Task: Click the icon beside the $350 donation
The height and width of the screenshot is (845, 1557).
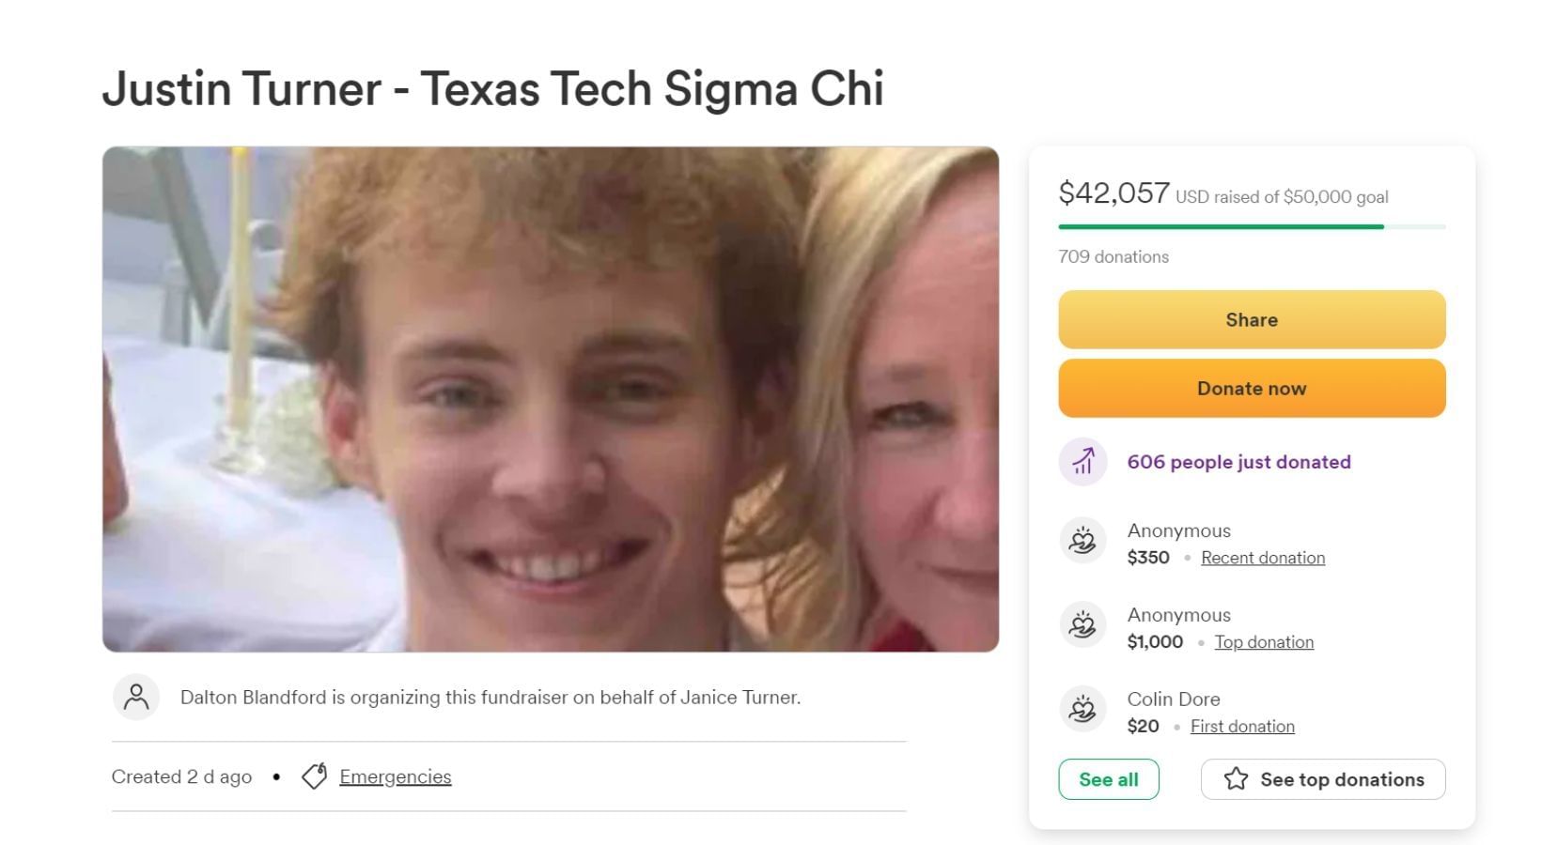Action: tap(1082, 541)
